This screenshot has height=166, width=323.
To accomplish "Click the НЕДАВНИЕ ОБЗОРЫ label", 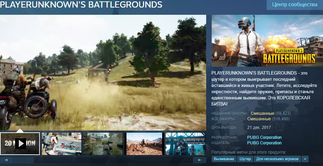I will (229, 113).
